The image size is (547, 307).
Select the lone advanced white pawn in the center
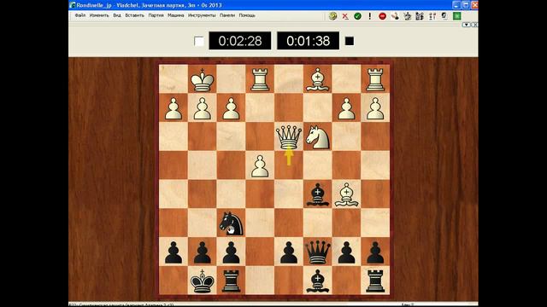[260, 166]
